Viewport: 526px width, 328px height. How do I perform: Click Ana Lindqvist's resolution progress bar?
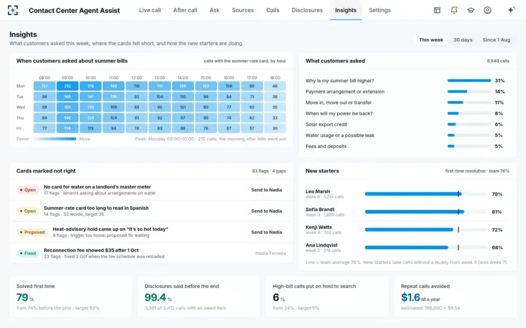426,248
